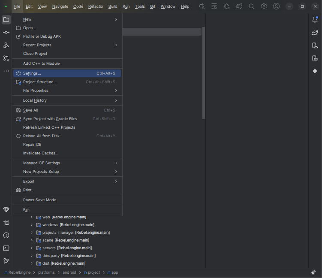Click the Gemini status icon in status bar
This screenshot has height=278, width=322.
pyautogui.click(x=313, y=272)
